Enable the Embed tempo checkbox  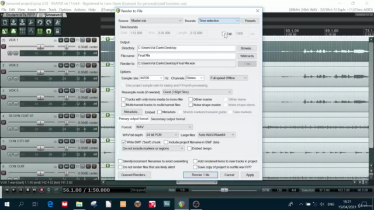tap(189, 148)
